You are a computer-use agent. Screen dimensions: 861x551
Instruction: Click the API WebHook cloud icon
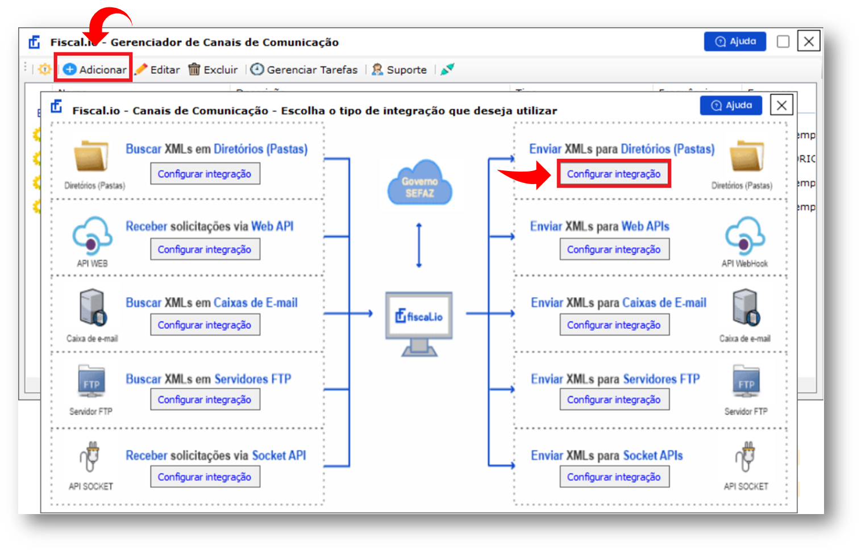tap(745, 236)
